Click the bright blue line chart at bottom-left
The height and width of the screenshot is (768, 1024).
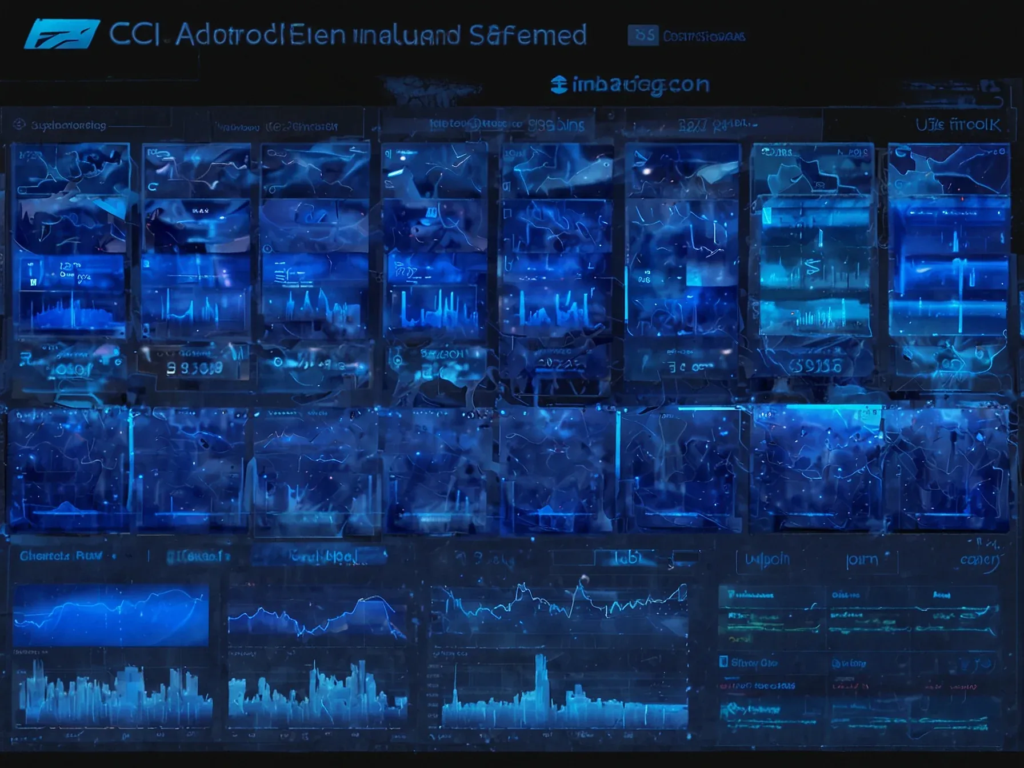click(110, 615)
